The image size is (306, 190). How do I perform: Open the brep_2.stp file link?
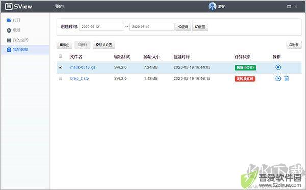click(x=80, y=79)
